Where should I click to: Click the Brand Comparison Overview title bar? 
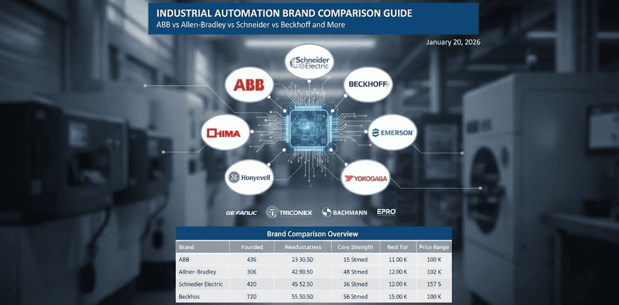(313, 233)
